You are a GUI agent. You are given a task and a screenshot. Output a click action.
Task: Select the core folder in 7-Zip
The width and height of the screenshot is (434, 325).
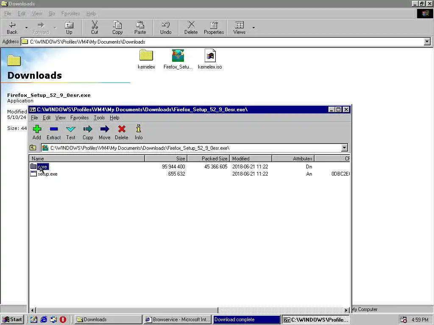pos(39,167)
